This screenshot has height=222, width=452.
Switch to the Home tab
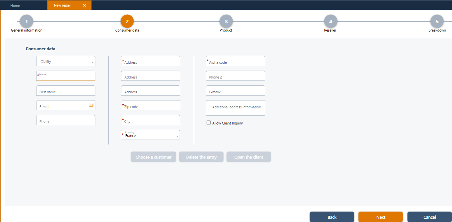(15, 5)
